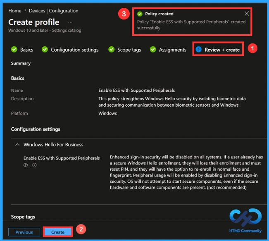The height and width of the screenshot is (241, 269).
Task: Click the Create button
Action: (58, 232)
